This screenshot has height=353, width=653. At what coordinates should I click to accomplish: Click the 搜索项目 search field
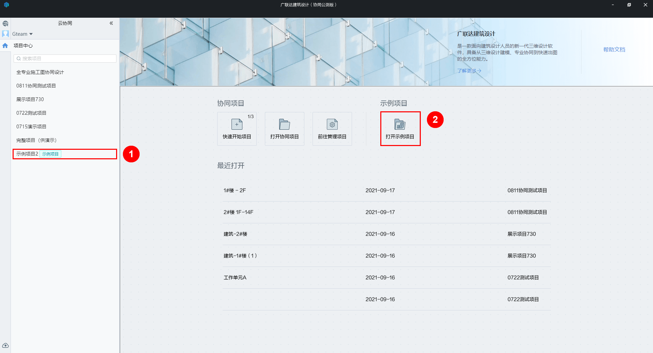coord(65,59)
